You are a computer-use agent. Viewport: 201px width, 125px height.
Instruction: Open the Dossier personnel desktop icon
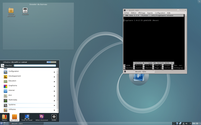pos(11,12)
